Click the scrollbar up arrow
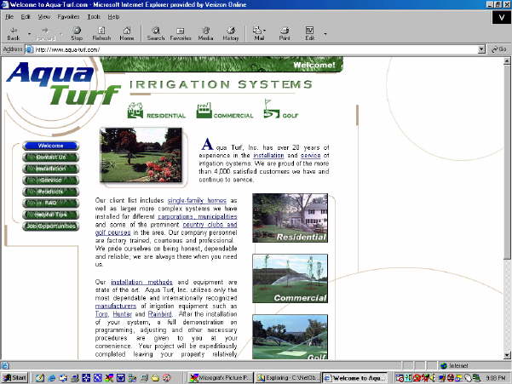Viewport: 512px width, 384px height. [x=507, y=60]
